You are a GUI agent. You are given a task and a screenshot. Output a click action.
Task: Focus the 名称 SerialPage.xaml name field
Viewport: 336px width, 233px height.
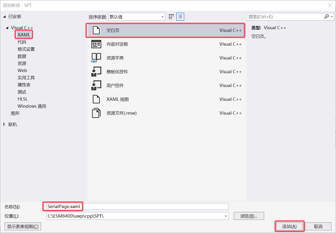pyautogui.click(x=137, y=207)
